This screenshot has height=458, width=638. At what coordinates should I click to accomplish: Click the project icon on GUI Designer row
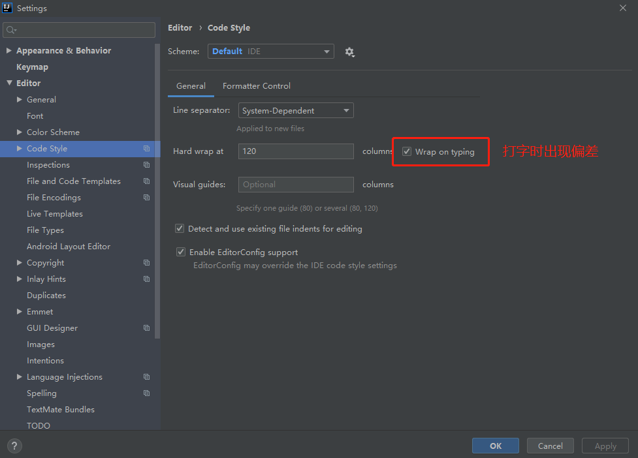tap(146, 328)
